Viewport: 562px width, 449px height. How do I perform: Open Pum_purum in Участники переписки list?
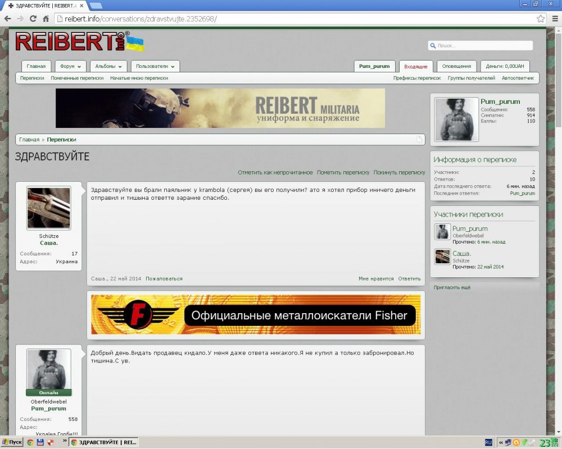[x=470, y=228]
